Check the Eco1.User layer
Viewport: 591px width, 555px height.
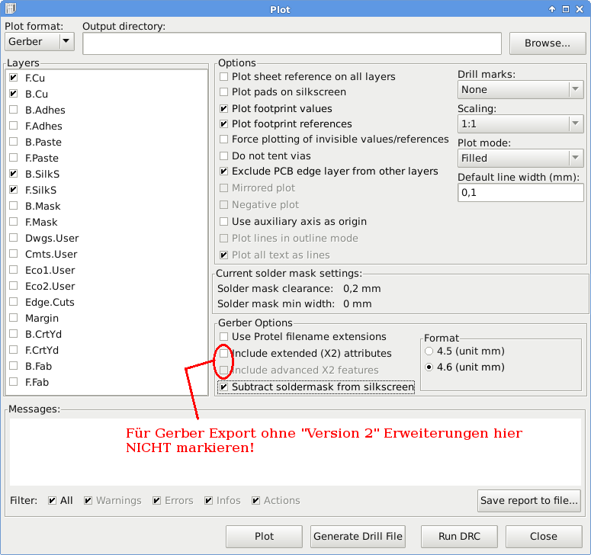(14, 270)
